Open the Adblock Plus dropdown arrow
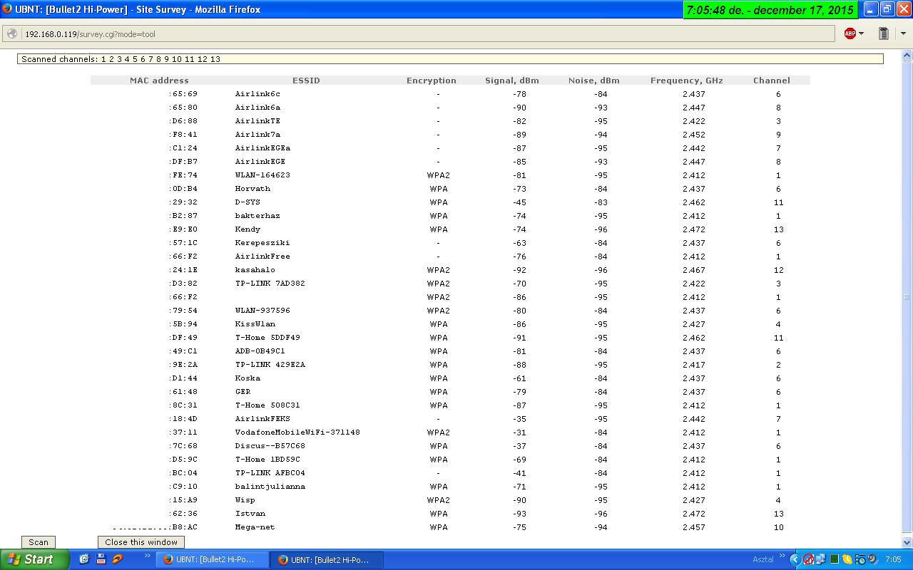Image resolution: width=913 pixels, height=570 pixels. tap(861, 33)
